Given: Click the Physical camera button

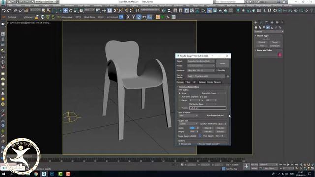Looking at the screenshot, I should [x=262, y=42].
